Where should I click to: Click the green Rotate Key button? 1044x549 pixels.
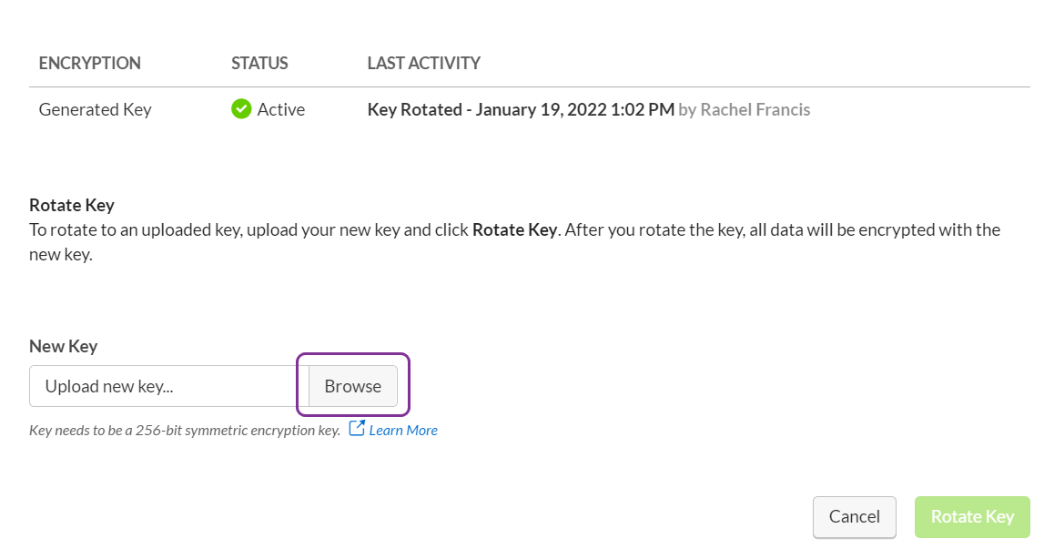coord(972,517)
